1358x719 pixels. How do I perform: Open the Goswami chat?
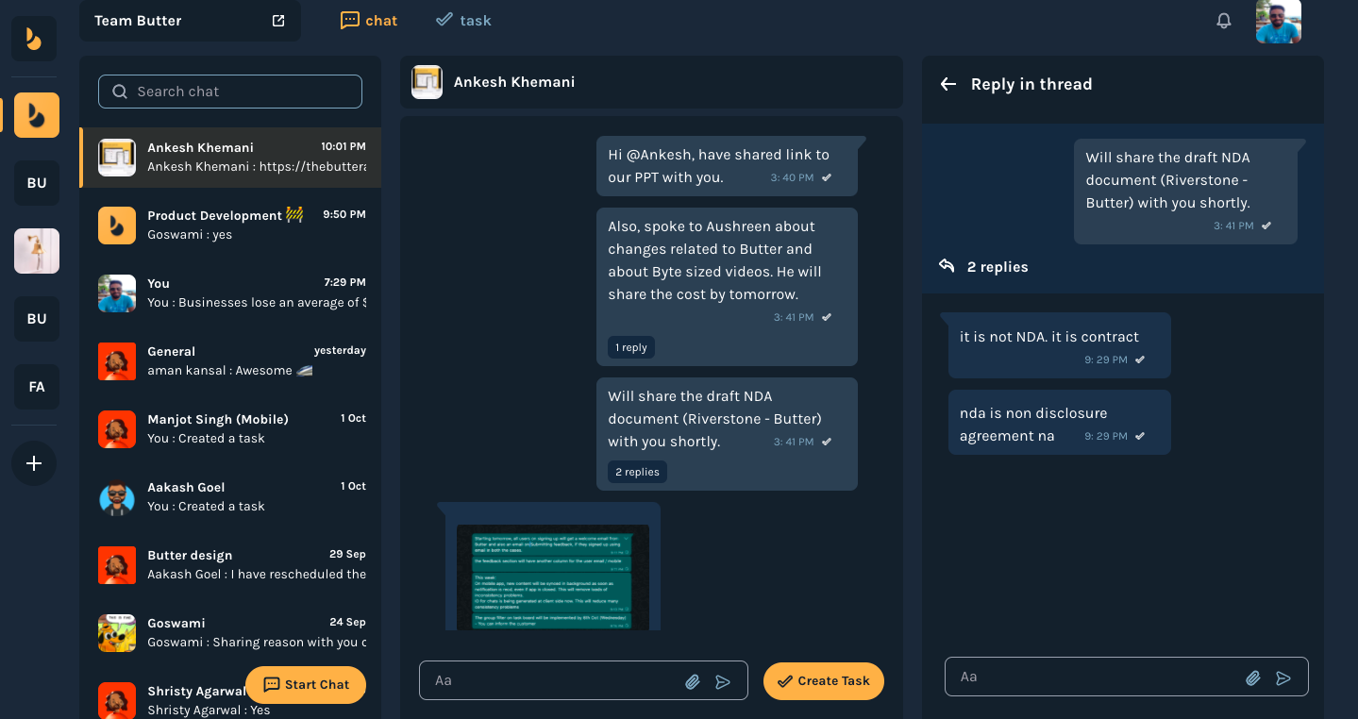pyautogui.click(x=230, y=633)
